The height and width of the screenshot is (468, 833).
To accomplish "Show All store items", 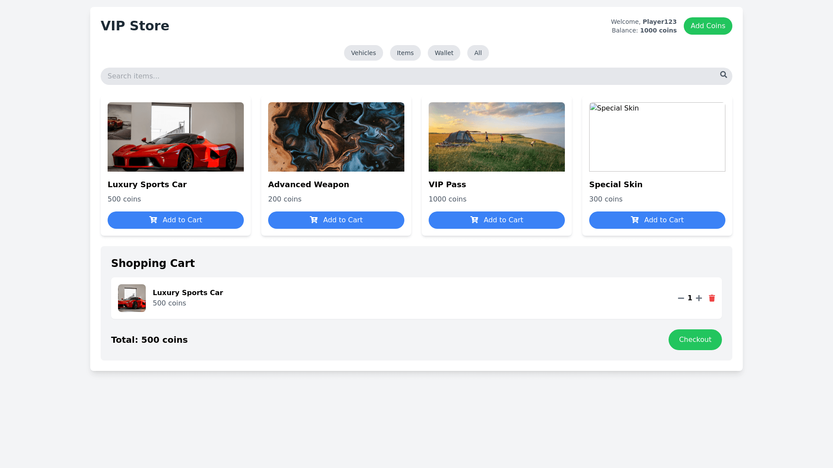I will click(x=478, y=53).
